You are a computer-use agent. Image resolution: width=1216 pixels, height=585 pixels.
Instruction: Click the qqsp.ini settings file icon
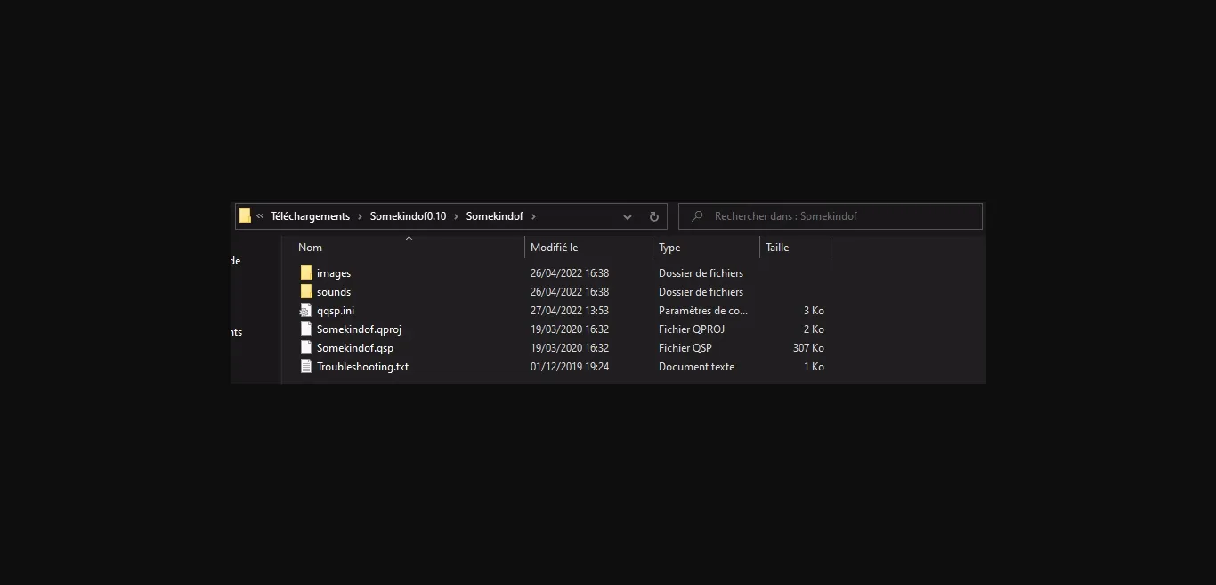(x=306, y=311)
